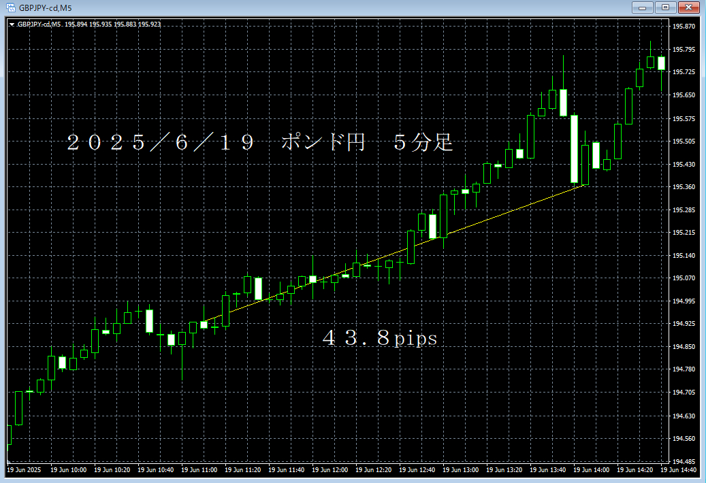Click the 195.575 price scale label

click(x=684, y=119)
